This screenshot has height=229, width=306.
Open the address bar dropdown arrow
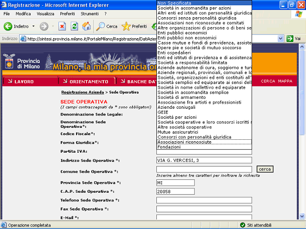point(281,39)
